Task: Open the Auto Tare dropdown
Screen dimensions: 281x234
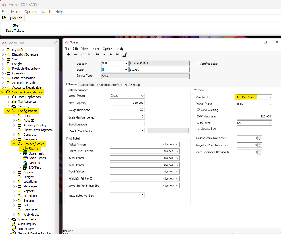Action: pos(270,123)
